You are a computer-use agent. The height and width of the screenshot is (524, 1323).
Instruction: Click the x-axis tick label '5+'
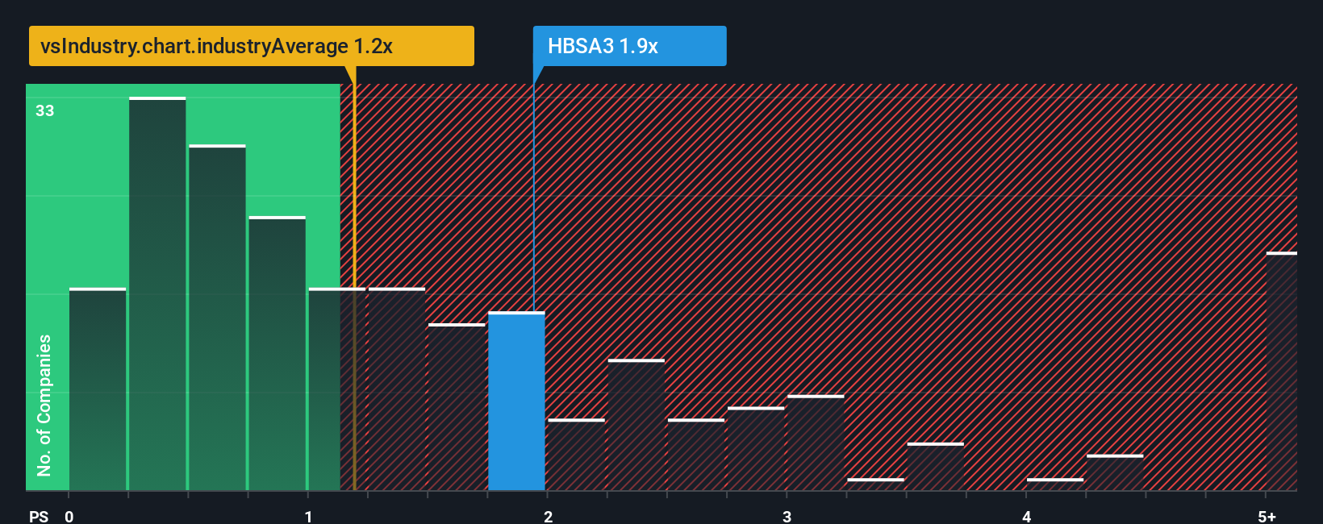tap(1267, 517)
